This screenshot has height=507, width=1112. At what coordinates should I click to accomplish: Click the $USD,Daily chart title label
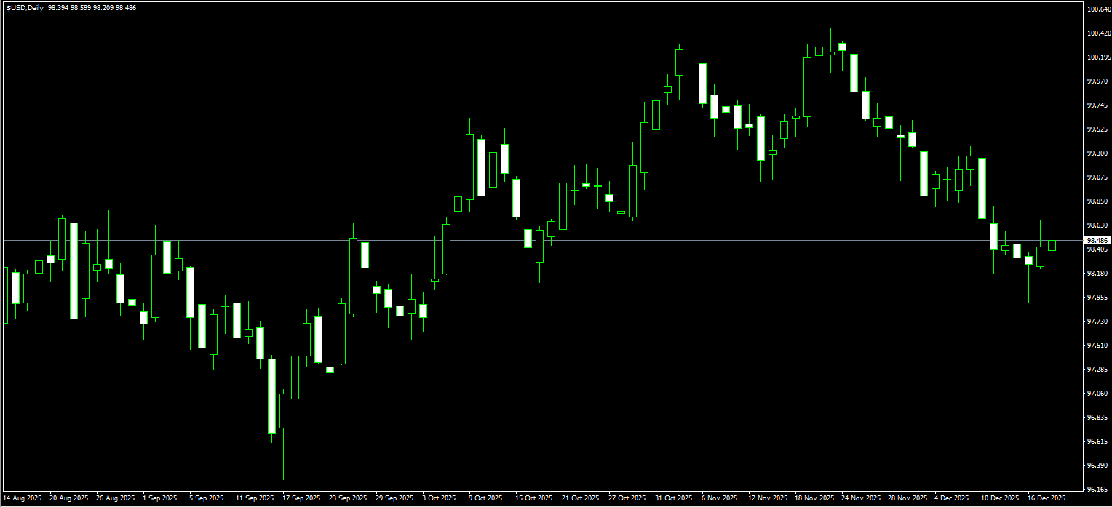pyautogui.click(x=25, y=7)
